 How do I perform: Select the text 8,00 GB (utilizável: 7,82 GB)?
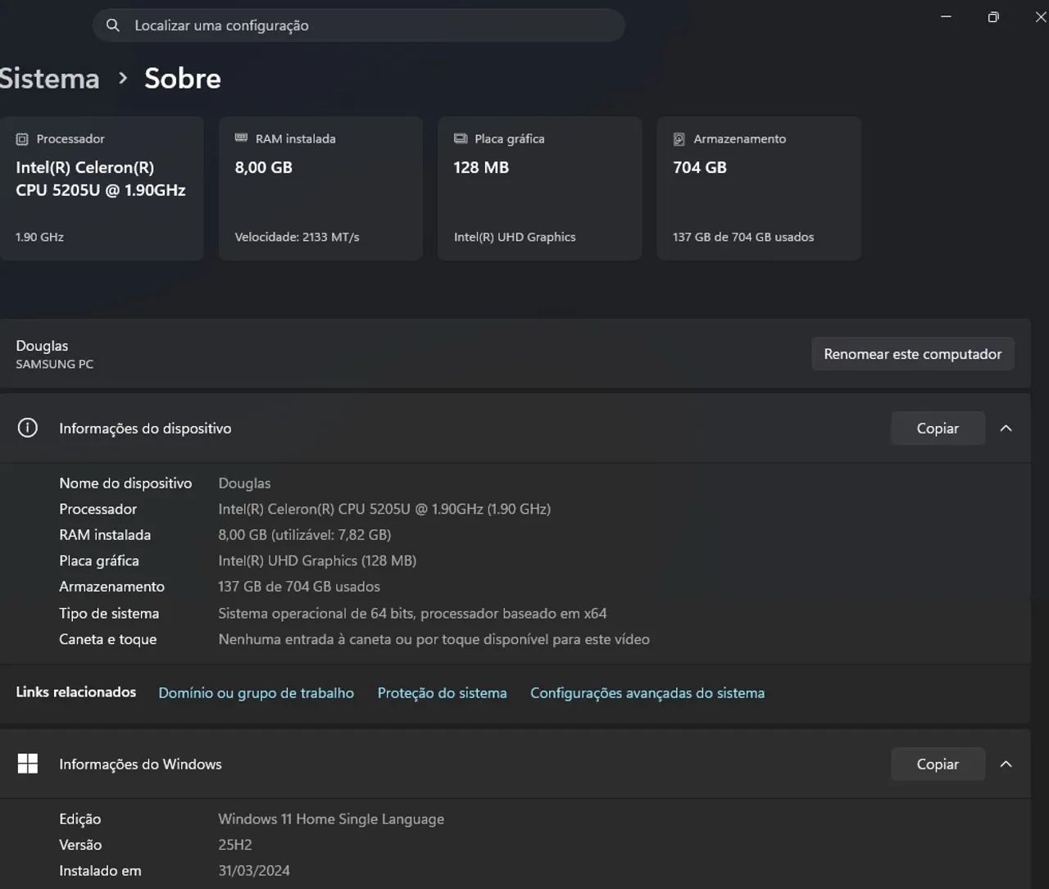(x=305, y=535)
